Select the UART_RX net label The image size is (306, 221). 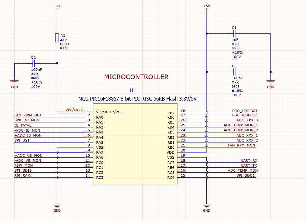(249, 160)
